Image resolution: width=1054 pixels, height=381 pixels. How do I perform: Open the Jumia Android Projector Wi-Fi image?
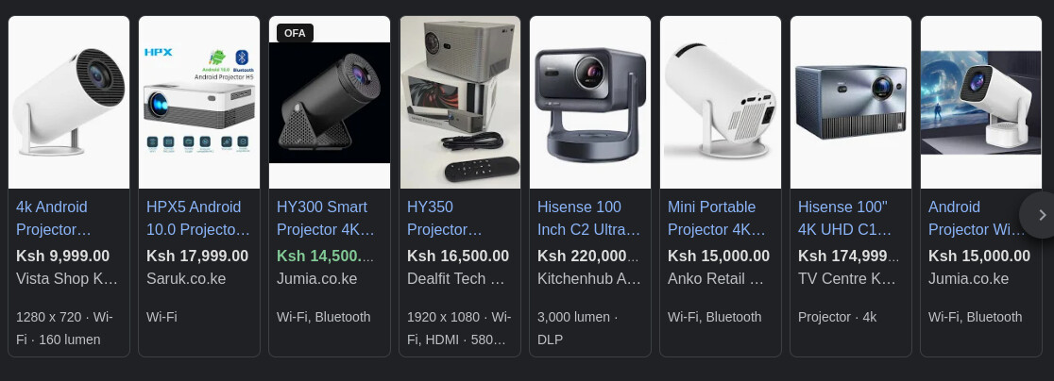(980, 102)
